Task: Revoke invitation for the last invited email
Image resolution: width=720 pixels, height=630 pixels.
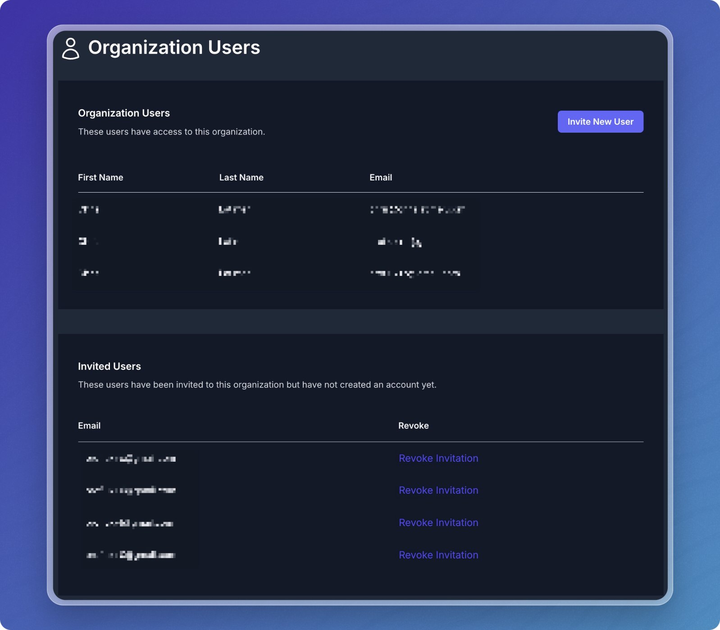Action: point(438,555)
